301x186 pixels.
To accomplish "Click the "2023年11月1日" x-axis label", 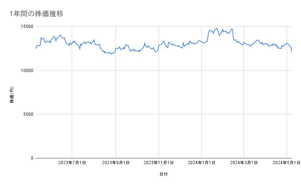I will tap(158, 163).
